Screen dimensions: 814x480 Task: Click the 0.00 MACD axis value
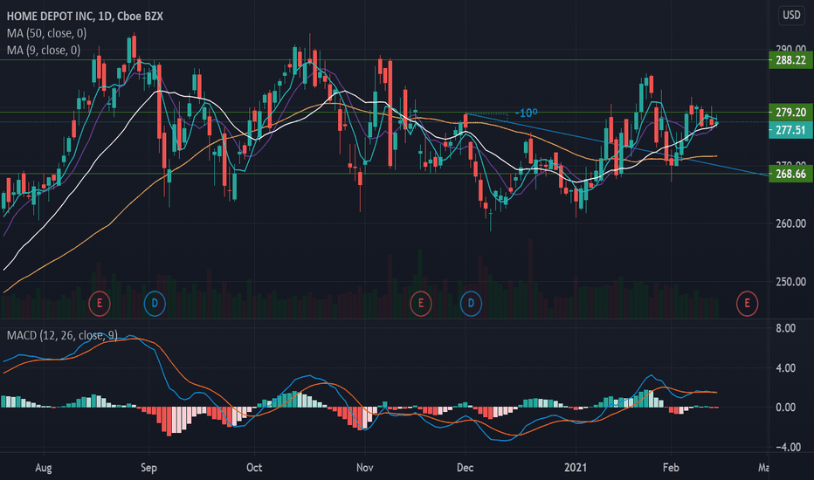[x=786, y=408]
